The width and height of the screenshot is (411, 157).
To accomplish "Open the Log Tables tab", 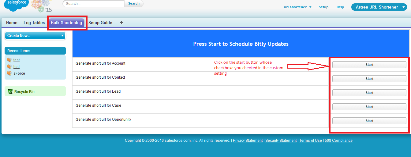I will pyautogui.click(x=34, y=23).
